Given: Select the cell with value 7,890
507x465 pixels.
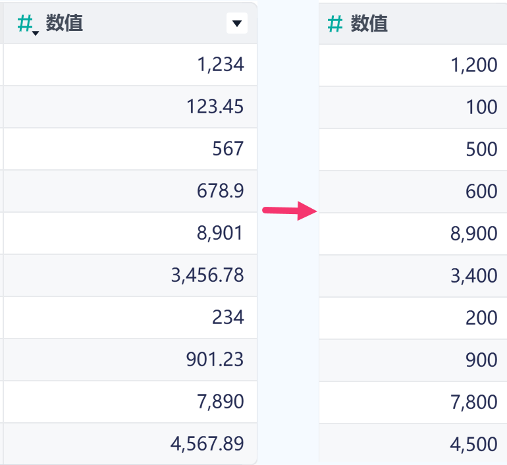Looking at the screenshot, I should [130, 402].
